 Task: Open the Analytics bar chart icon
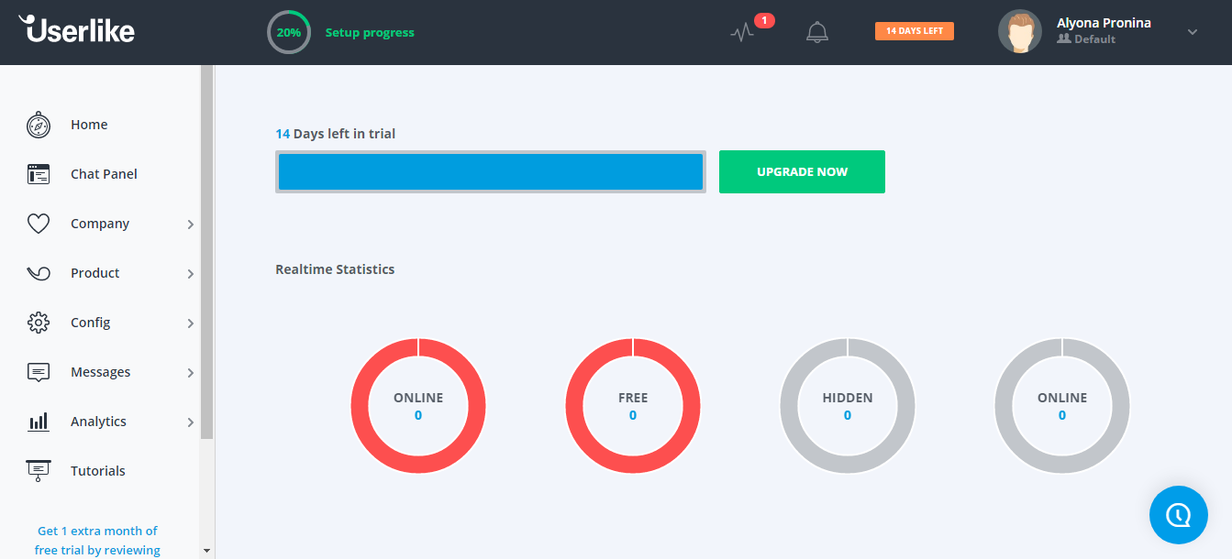tap(39, 422)
